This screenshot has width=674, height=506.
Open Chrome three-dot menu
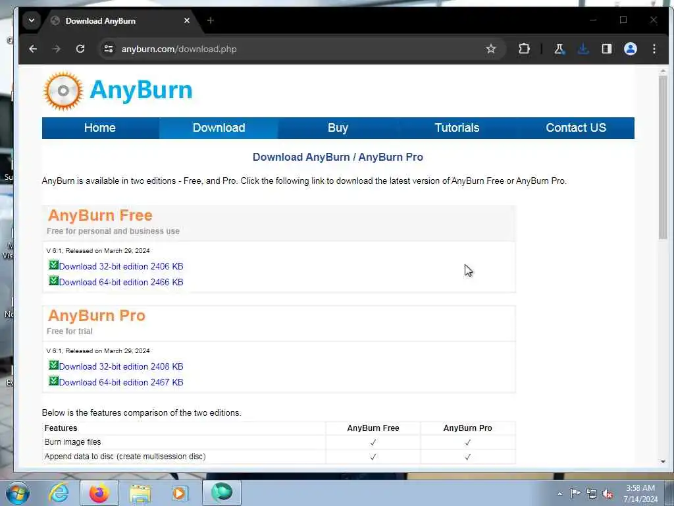(x=654, y=49)
